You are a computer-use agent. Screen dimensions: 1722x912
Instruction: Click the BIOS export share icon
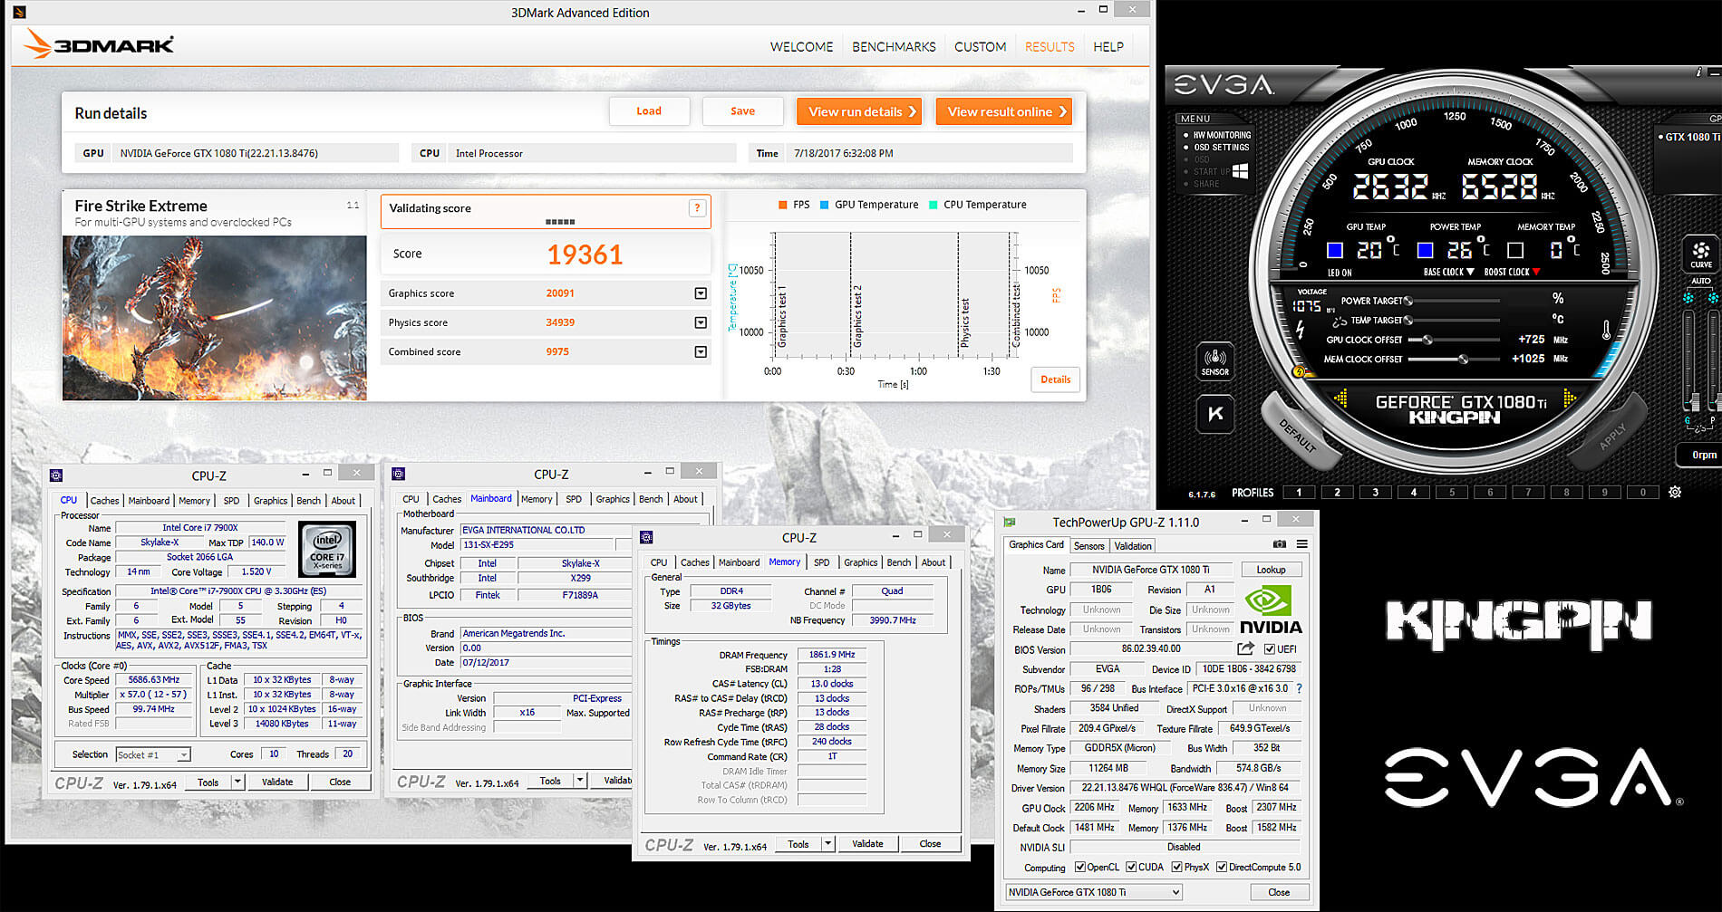pos(1245,648)
